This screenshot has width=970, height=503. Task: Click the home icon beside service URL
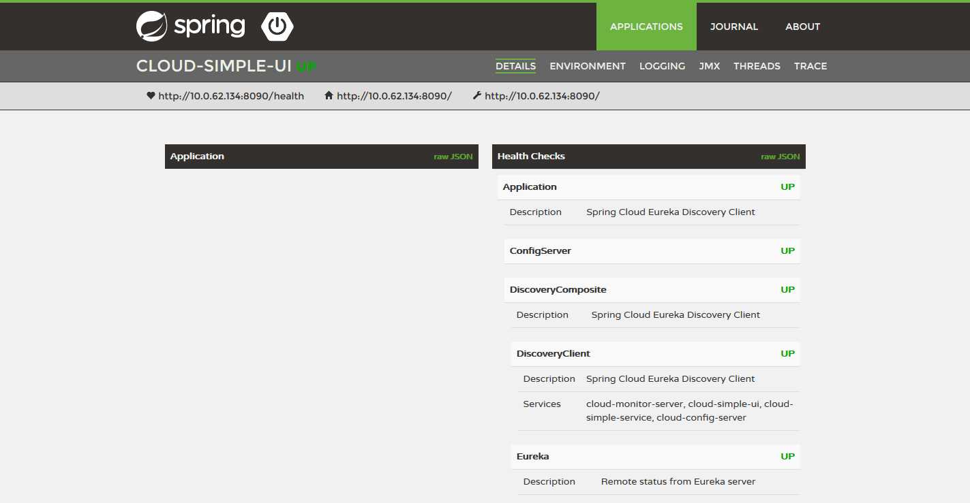coord(329,95)
